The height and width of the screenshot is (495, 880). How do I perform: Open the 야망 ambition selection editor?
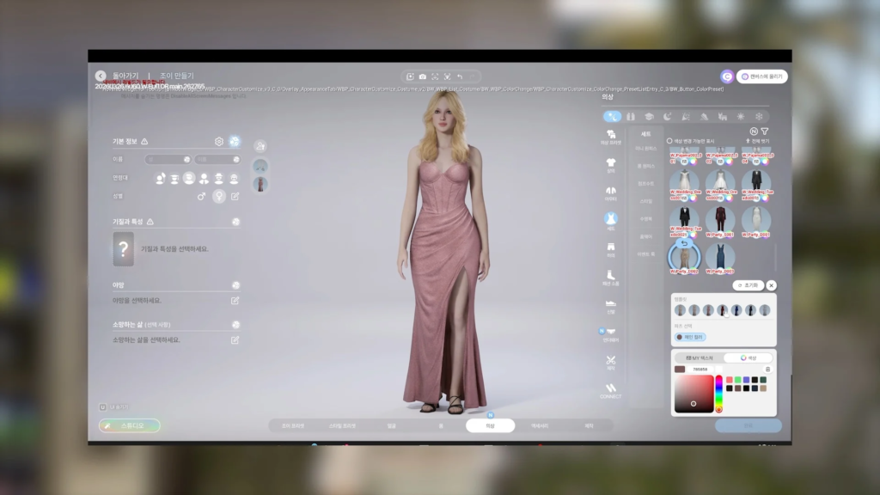tap(235, 301)
